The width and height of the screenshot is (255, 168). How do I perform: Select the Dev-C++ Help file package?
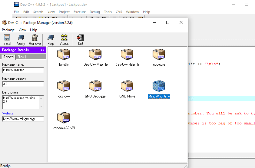point(127,57)
